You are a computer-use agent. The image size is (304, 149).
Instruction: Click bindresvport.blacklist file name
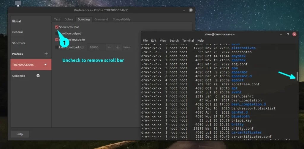coord(254,108)
